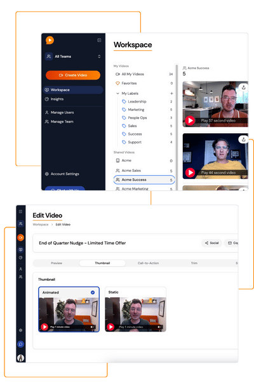Viewport: 254px width, 382px height.
Task: Add a new label with plus icon
Action: click(171, 94)
